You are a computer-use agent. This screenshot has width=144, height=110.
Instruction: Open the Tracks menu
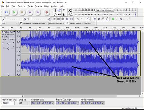30,6
